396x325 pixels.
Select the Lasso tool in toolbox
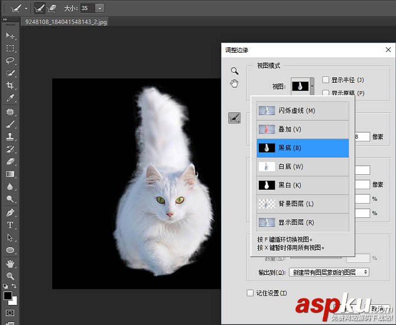10,61
